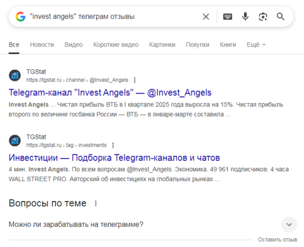Click TGStat favicon of investments tag result
The width and height of the screenshot is (304, 247).
[15, 141]
